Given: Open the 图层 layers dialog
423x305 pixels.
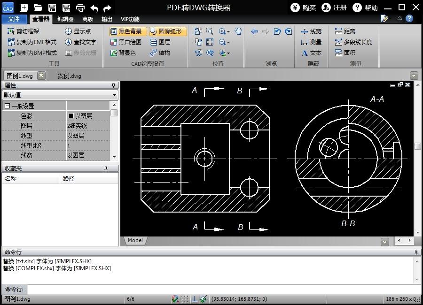Looking at the screenshot, I should [160, 42].
